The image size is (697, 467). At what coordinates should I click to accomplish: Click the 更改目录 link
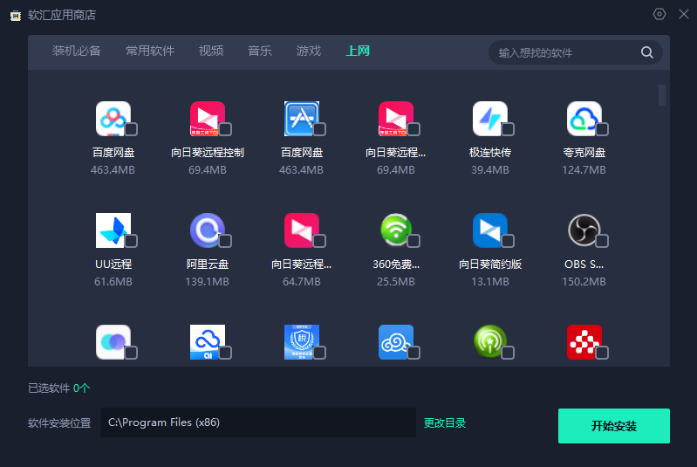(445, 423)
